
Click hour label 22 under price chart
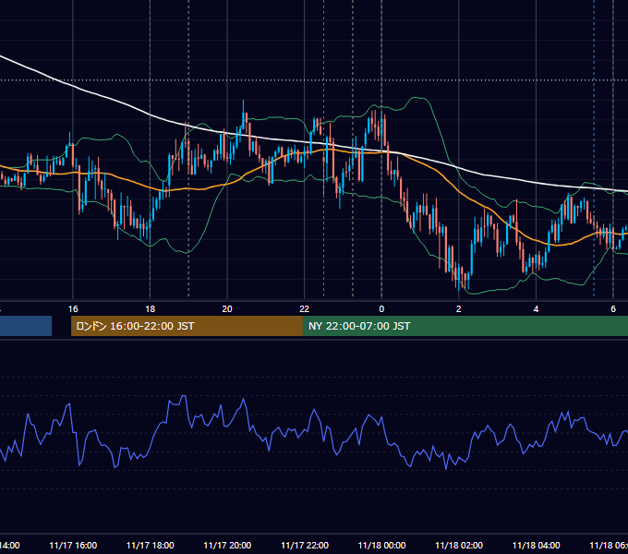(305, 309)
